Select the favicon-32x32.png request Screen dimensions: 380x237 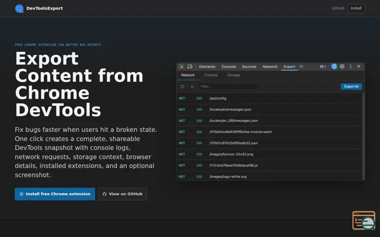tap(269, 155)
